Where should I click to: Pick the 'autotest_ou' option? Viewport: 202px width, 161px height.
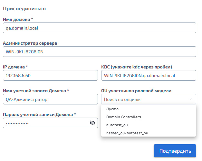pyautogui.click(x=149, y=125)
